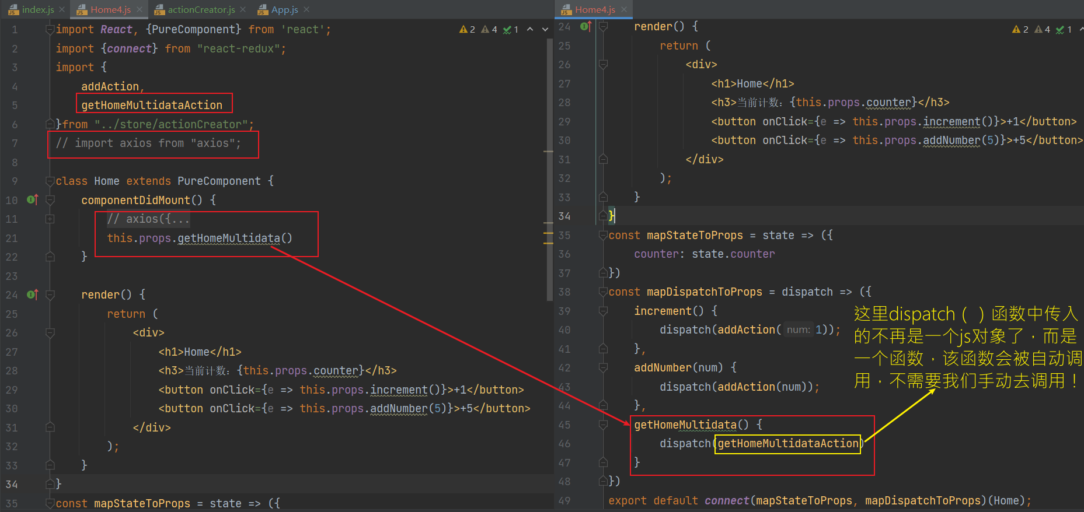Image resolution: width=1084 pixels, height=512 pixels.
Task: Click getHomeMultidataAction in the import list
Action: pos(152,105)
